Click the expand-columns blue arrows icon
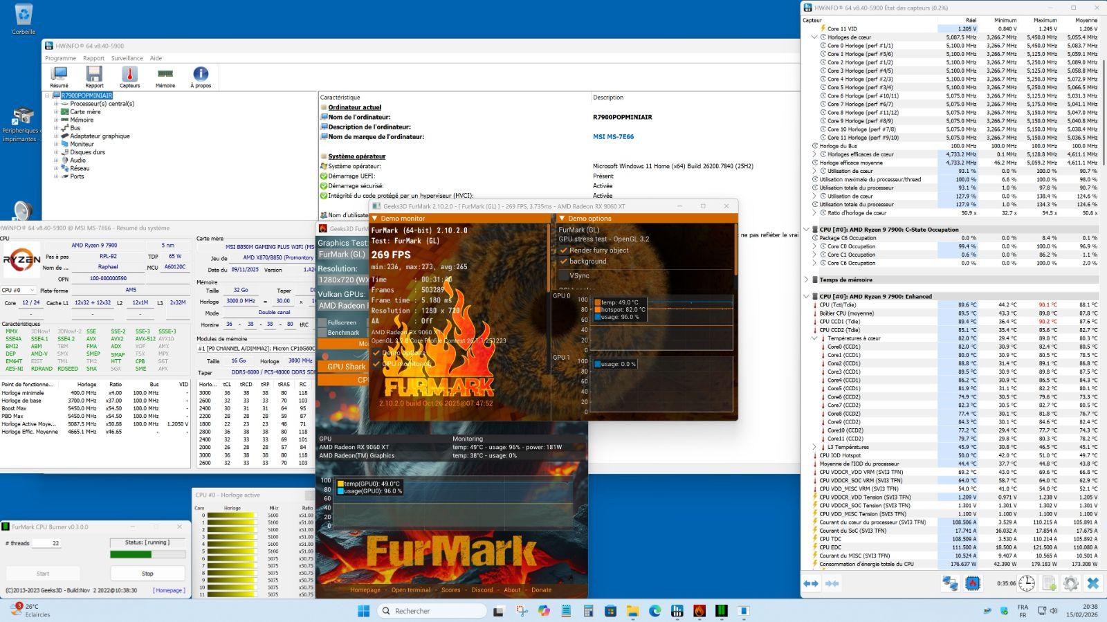 point(811,584)
